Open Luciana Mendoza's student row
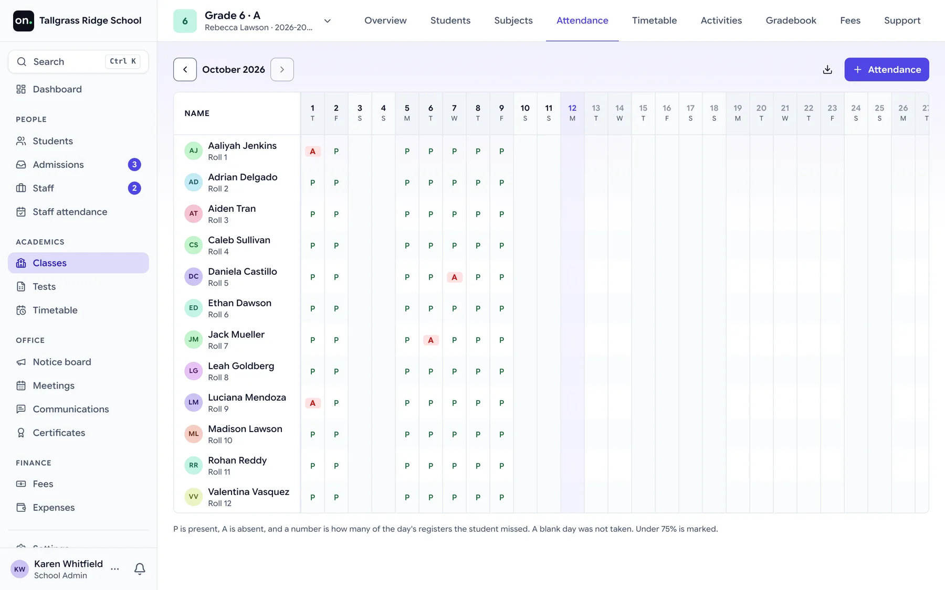Viewport: 945px width, 590px height. (x=237, y=403)
